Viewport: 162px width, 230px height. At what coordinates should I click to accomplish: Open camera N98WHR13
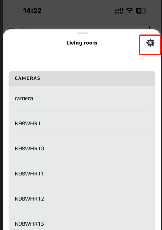coord(82,222)
